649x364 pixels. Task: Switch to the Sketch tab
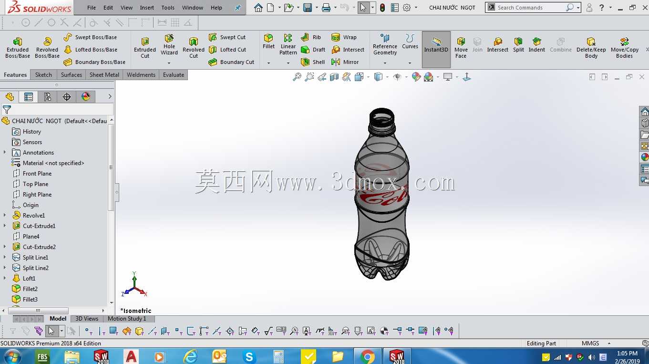[43, 75]
